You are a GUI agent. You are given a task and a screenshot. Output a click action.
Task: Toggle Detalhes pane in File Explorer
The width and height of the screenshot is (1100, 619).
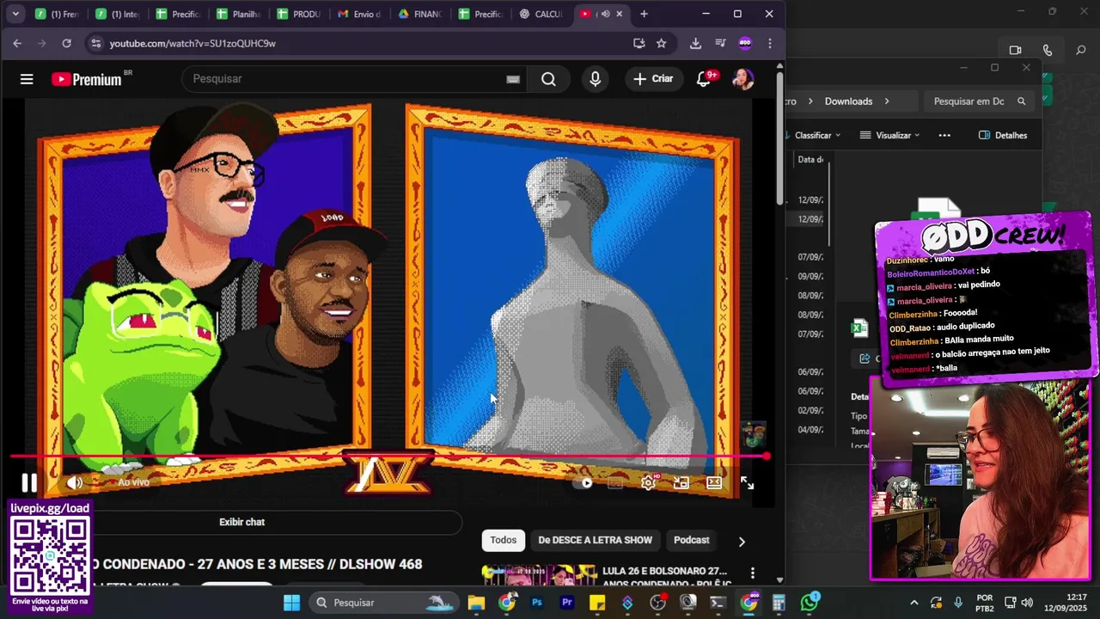(1003, 135)
